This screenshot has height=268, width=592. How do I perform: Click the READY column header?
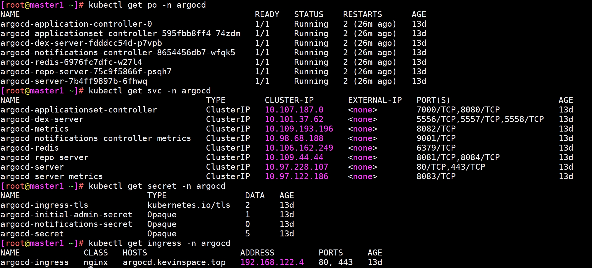pyautogui.click(x=267, y=15)
